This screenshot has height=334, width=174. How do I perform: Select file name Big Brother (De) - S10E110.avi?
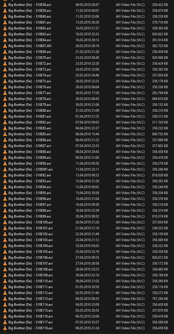(x=30, y=281)
